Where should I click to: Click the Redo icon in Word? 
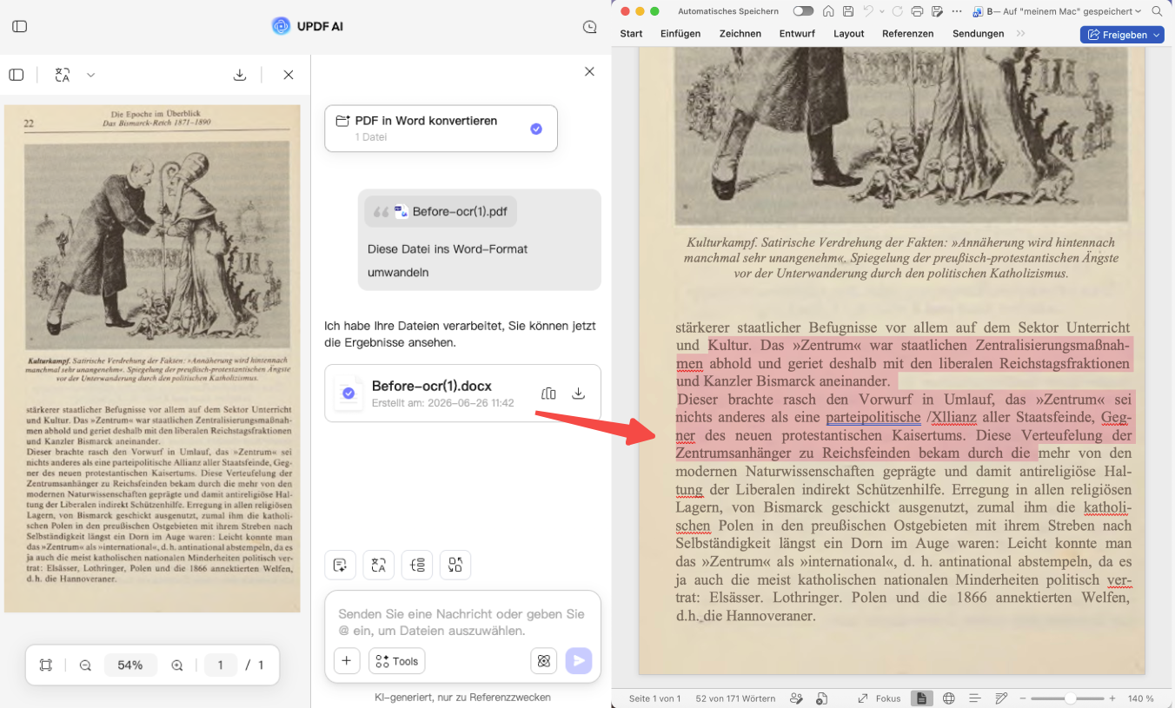(898, 11)
